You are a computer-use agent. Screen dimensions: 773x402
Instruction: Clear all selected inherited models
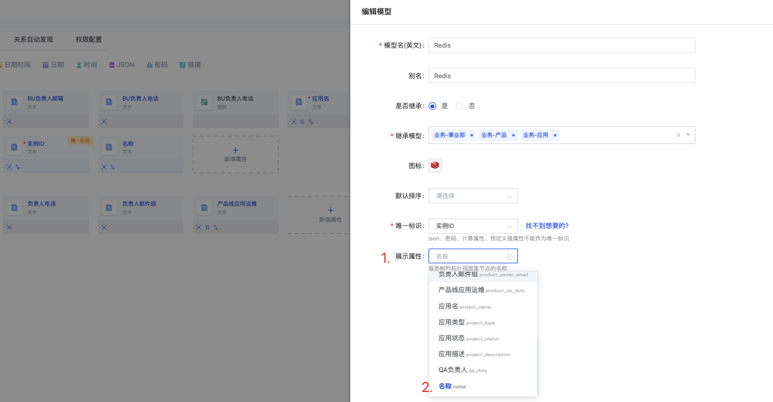coord(678,135)
